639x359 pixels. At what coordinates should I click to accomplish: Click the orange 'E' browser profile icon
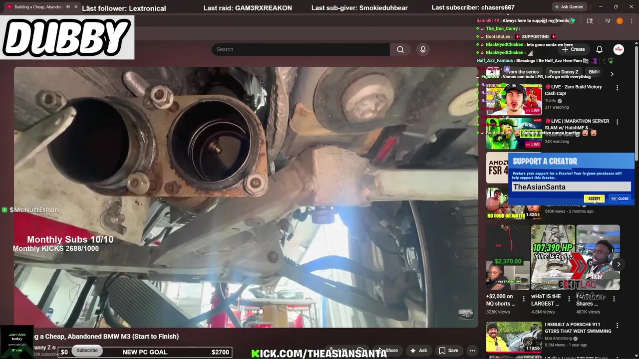(620, 21)
